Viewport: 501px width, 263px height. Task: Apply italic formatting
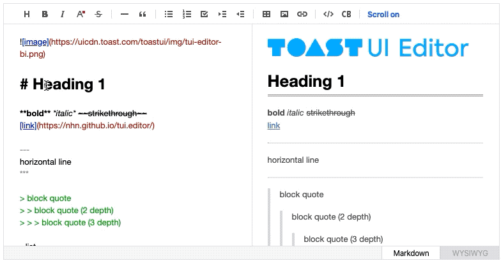coord(63,14)
